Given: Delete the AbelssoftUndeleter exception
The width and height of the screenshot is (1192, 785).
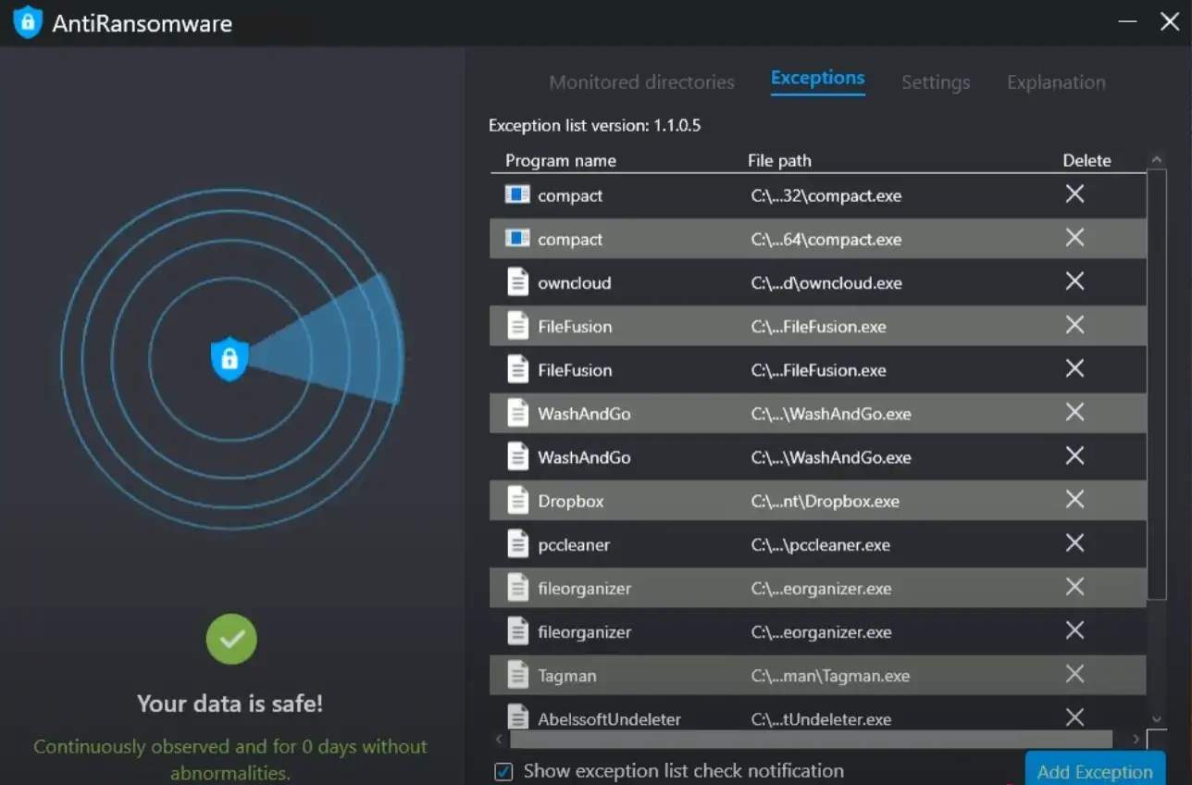Looking at the screenshot, I should pos(1074,717).
